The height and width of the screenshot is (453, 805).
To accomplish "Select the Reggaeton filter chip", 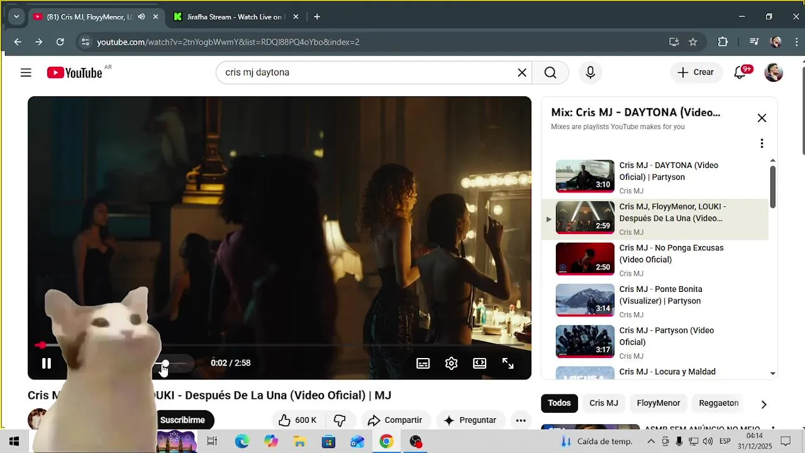I will 719,403.
